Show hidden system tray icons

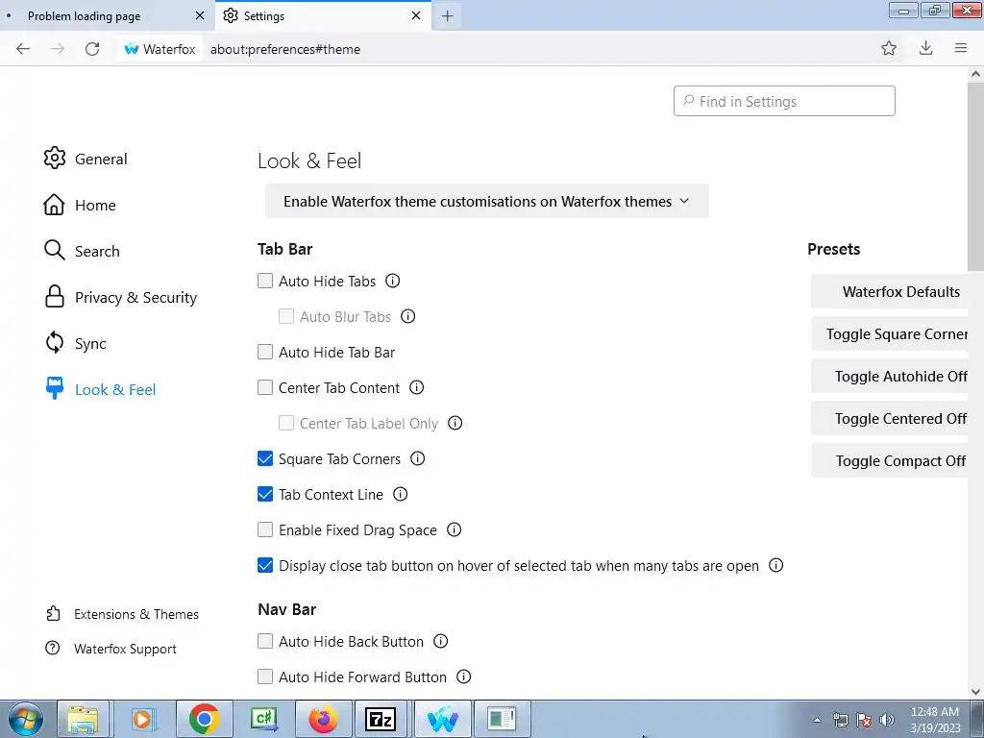(x=817, y=720)
